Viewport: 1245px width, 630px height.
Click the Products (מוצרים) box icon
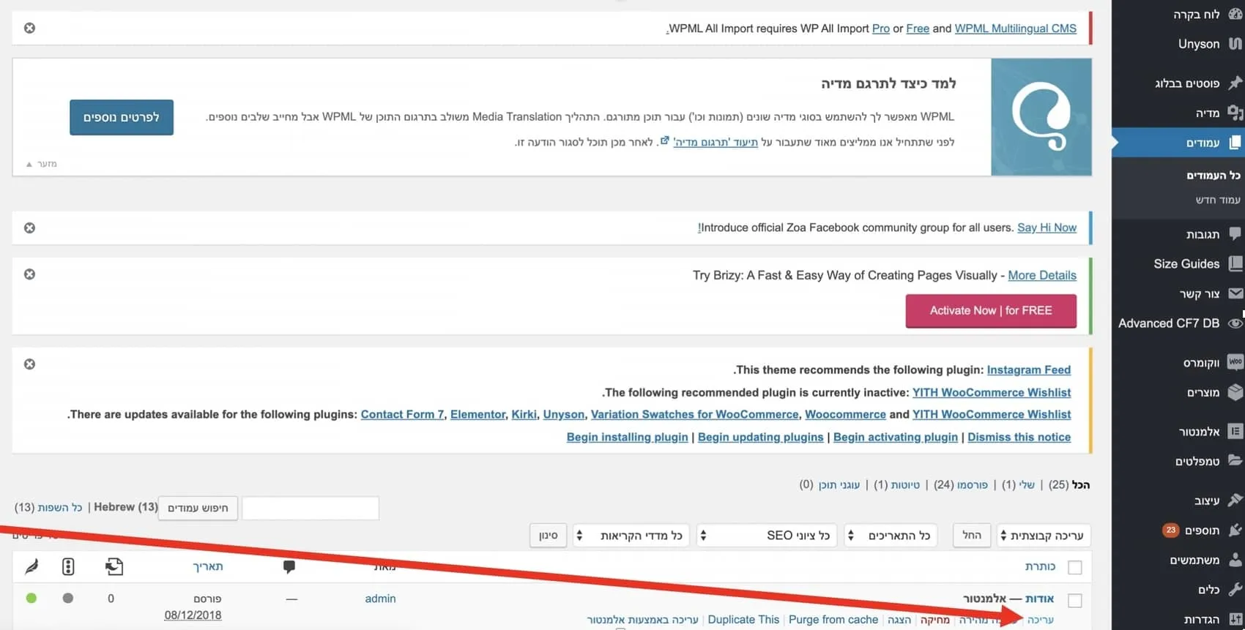click(x=1235, y=392)
